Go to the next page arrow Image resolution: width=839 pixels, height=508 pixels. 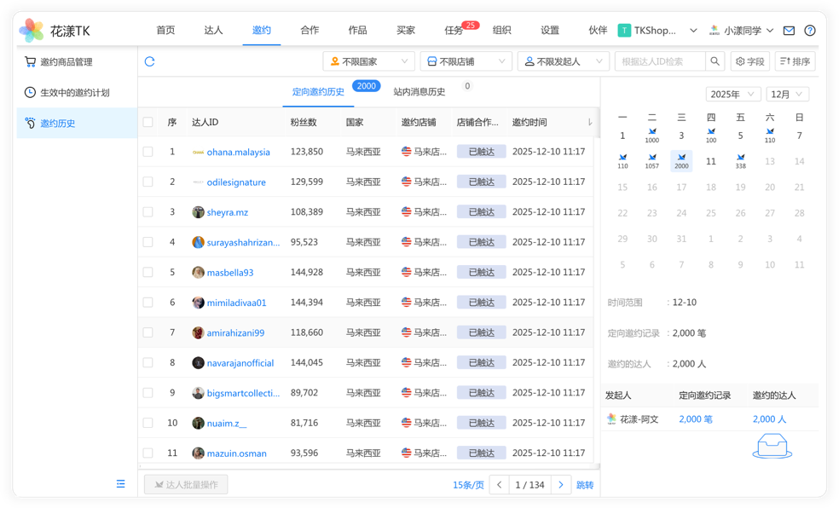[560, 485]
